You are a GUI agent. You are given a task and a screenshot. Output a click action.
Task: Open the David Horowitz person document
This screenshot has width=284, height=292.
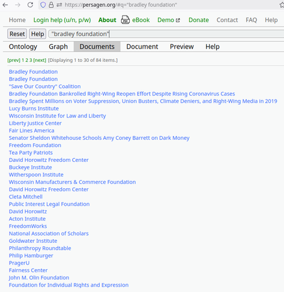point(28,212)
